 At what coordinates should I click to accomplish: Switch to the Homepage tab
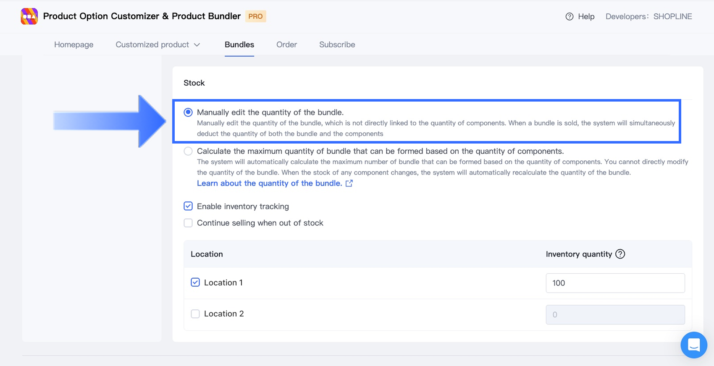[74, 44]
